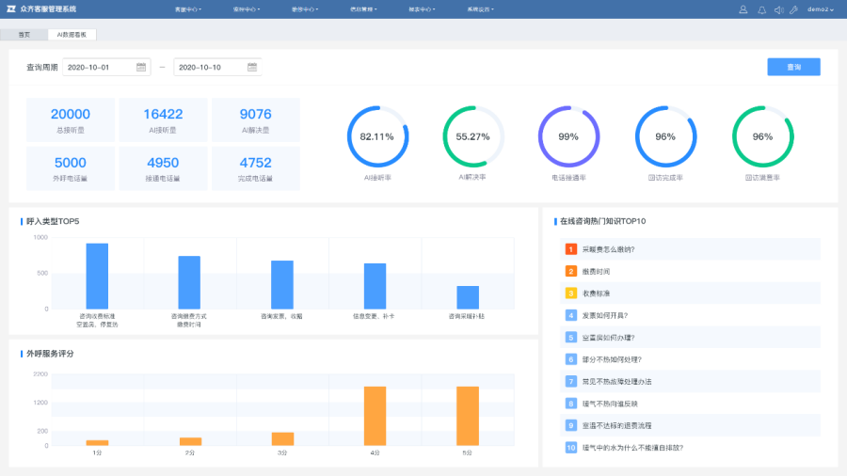Click the 外呼服务评分 section title
Screen dimensions: 847x476
[50, 354]
